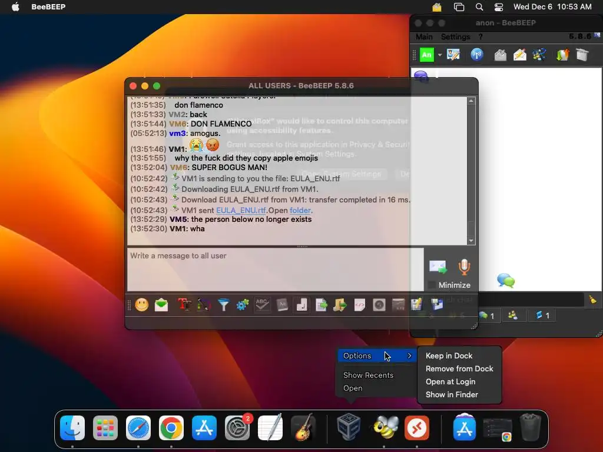
Task: Click the font color pen icon
Action: coord(204,305)
